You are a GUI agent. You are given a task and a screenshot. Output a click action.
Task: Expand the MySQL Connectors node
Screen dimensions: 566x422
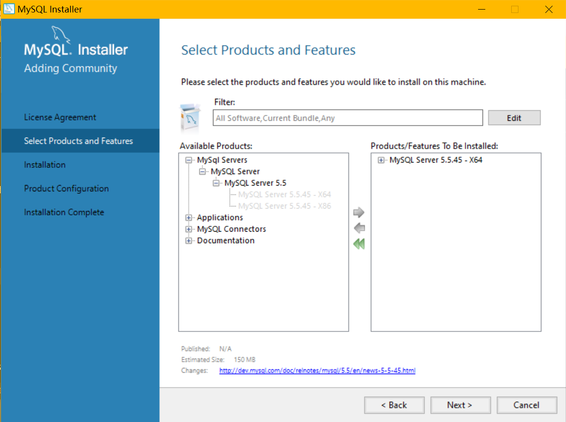[188, 229]
